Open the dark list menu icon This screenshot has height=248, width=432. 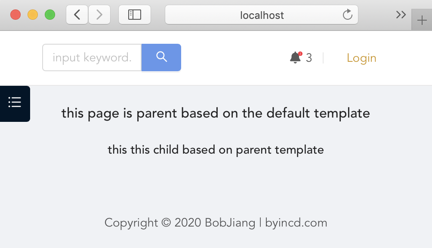(15, 103)
